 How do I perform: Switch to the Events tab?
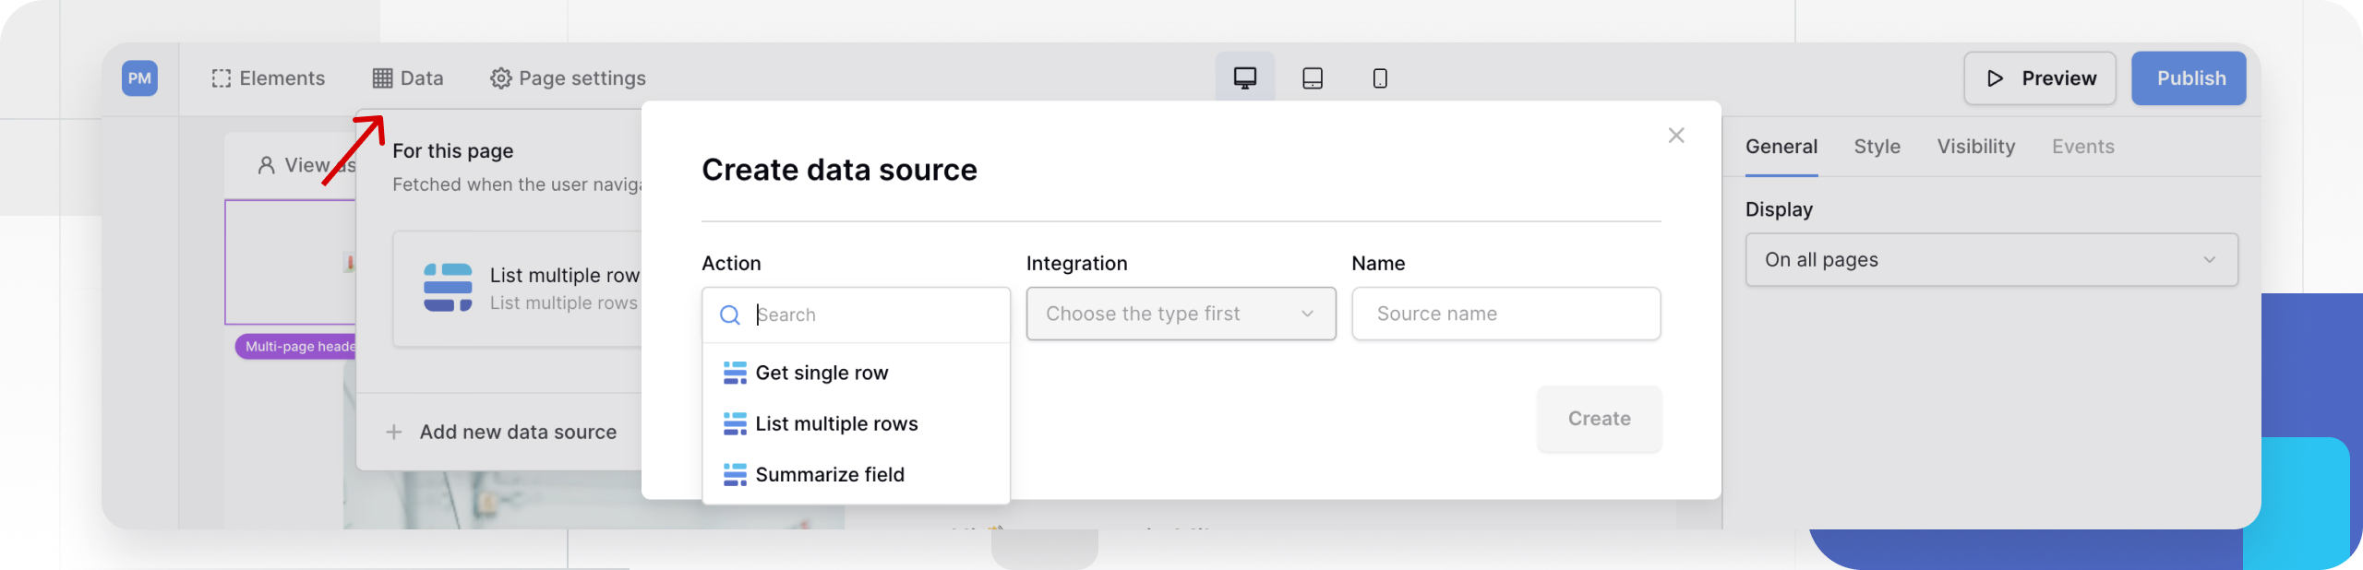(2083, 147)
